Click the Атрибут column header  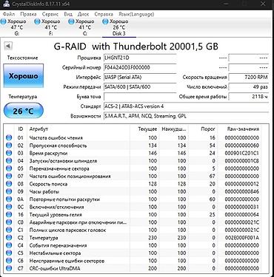(x=39, y=129)
